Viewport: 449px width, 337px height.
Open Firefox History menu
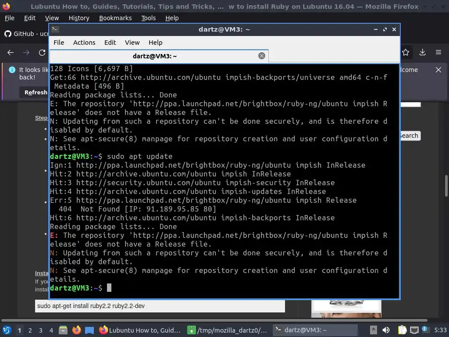point(79,18)
